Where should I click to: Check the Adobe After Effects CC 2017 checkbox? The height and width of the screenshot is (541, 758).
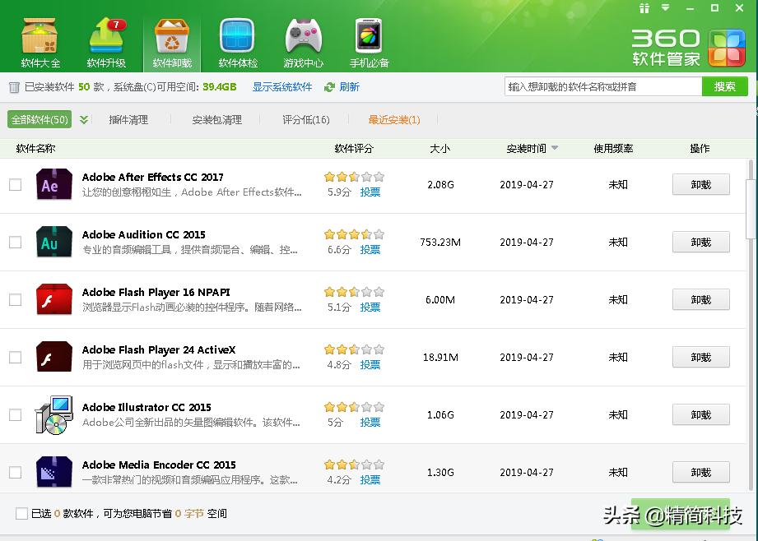point(15,184)
